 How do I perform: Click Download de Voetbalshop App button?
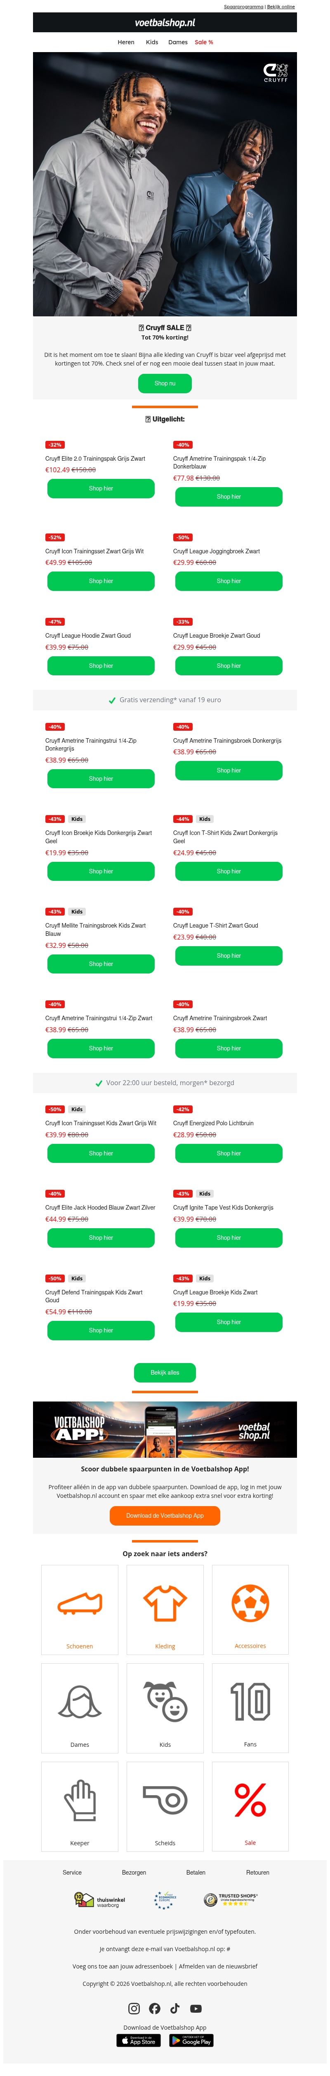coord(165,1514)
